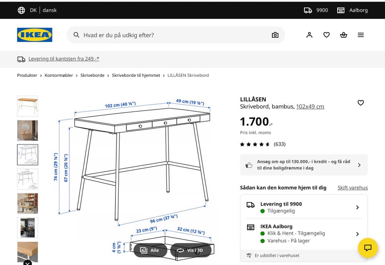Select first thumbnail of bamboo desk
This screenshot has width=385, height=265.
click(x=28, y=106)
